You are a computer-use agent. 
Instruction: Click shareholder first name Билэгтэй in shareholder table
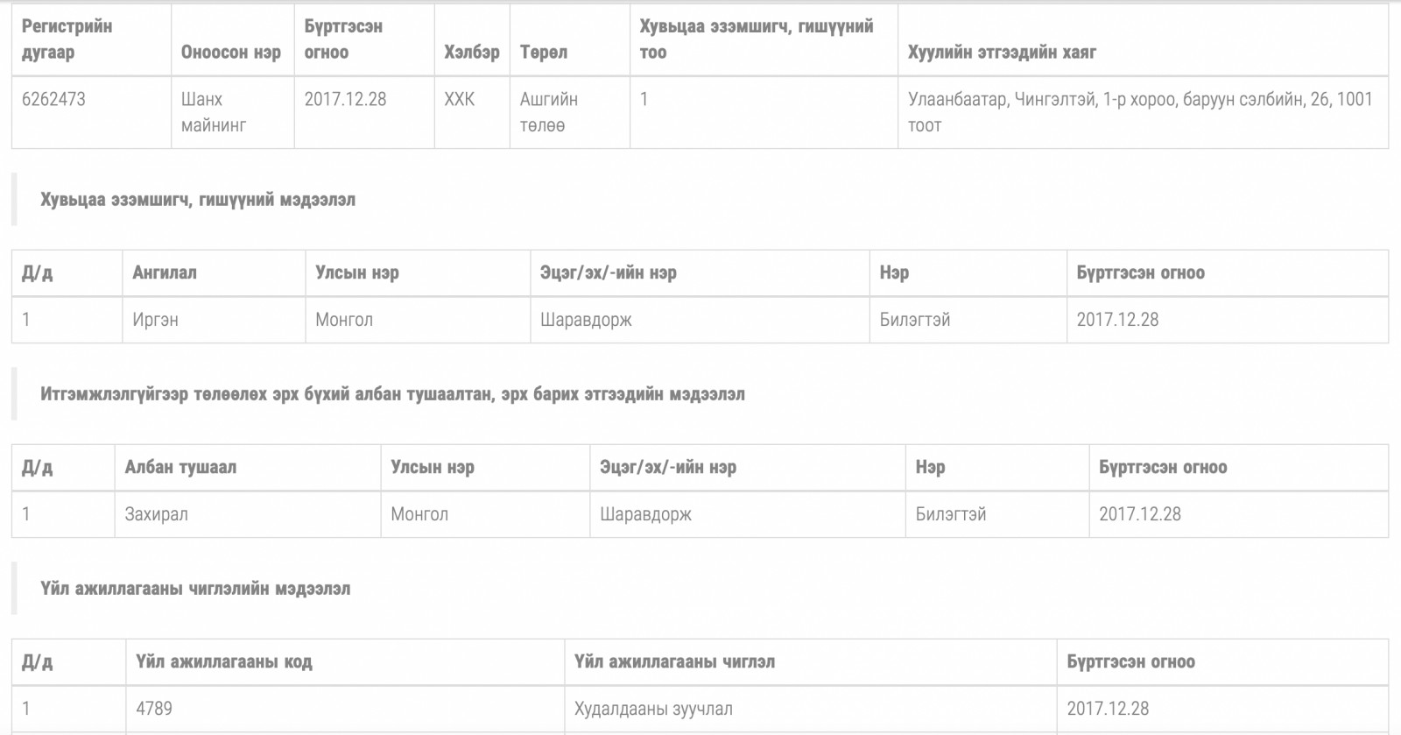pyautogui.click(x=914, y=320)
